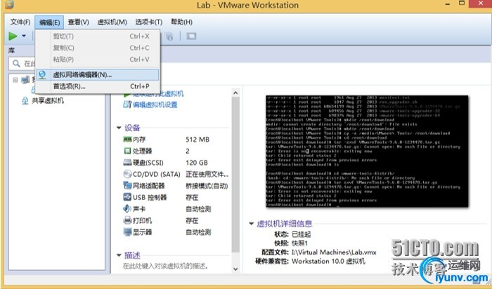Click the config path I:\Virtual Machines\Lab.vmx
Screen dimensions: 492x289
tap(334, 252)
